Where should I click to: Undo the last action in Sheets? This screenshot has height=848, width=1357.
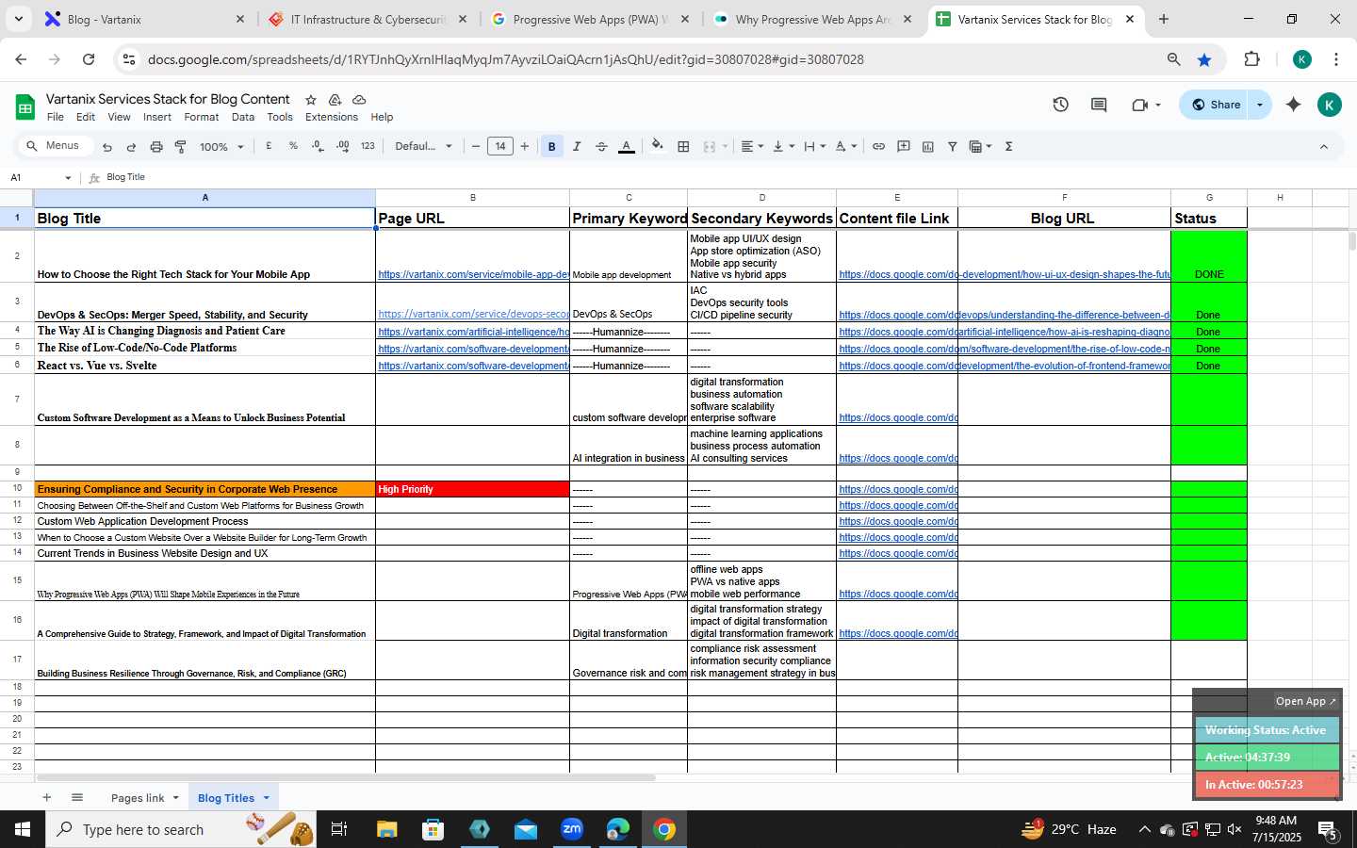coord(107,147)
